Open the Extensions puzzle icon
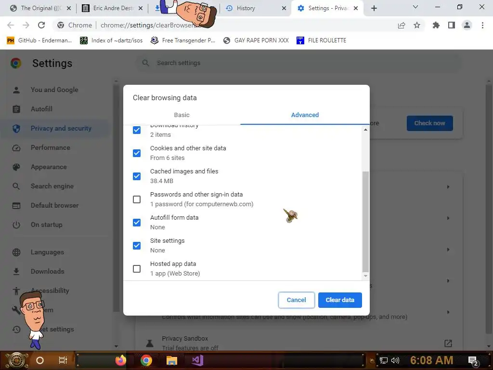 pyautogui.click(x=436, y=25)
